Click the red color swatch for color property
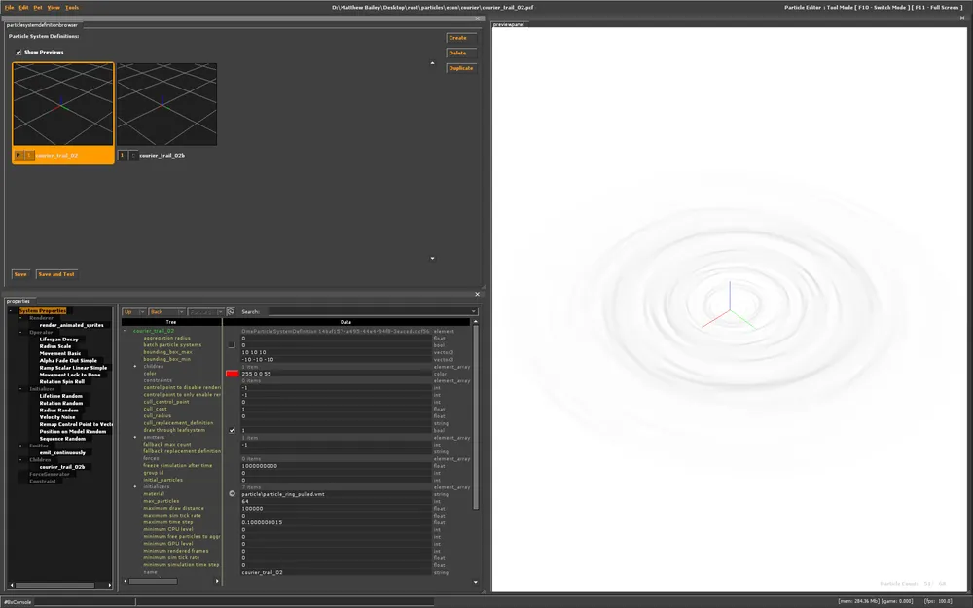Viewport: 973px width, 608px height. [x=232, y=373]
